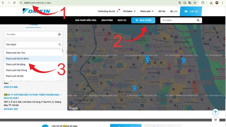Viewport: 226px width, 127px height.
Task: Open the Đối tác menu item
Action: tap(162, 11)
